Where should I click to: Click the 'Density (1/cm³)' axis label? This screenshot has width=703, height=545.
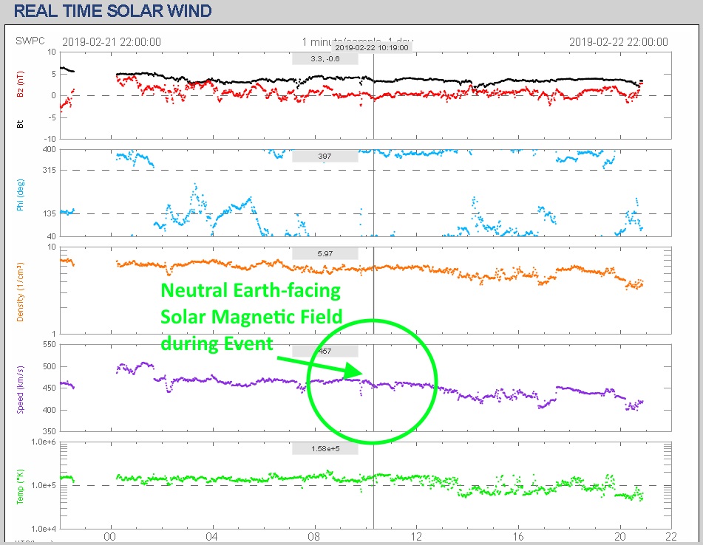[20, 292]
